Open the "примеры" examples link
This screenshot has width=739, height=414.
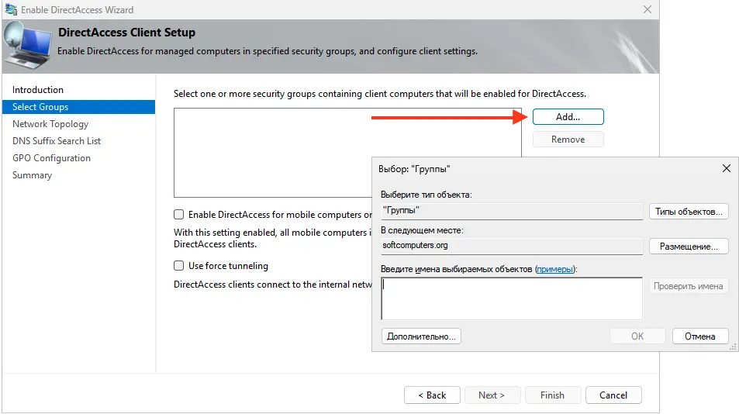(x=554, y=269)
